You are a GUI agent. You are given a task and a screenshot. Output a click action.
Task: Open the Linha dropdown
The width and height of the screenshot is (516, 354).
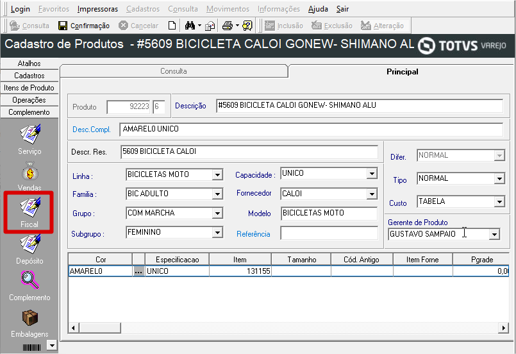[x=217, y=175]
